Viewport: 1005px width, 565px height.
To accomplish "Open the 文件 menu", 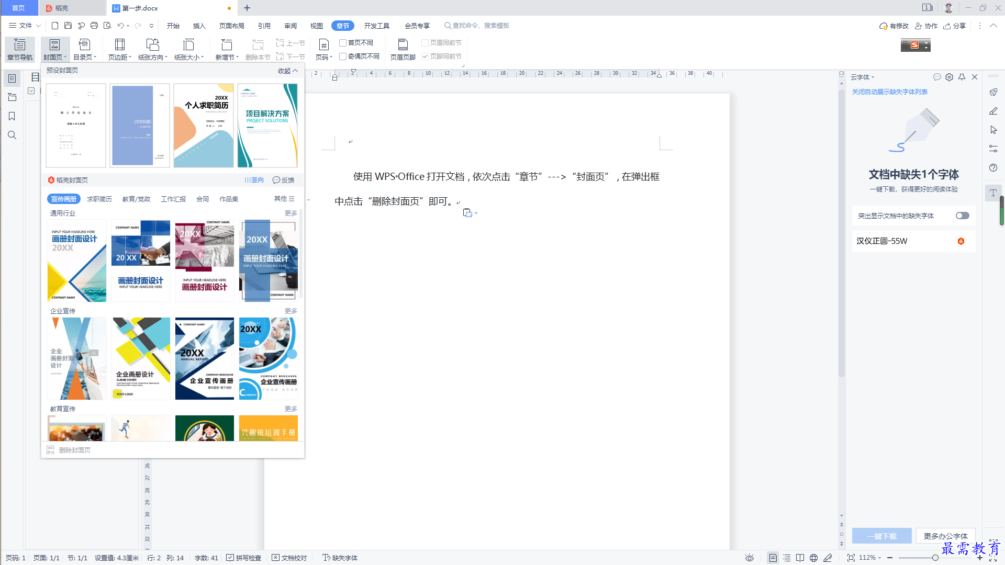I will [x=25, y=26].
